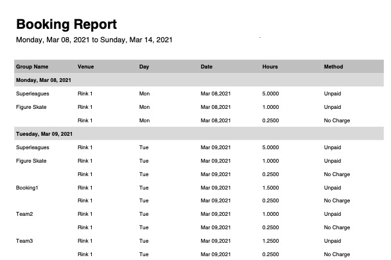The width and height of the screenshot is (391, 260).
Task: Select the Day column header
Action: [x=144, y=67]
